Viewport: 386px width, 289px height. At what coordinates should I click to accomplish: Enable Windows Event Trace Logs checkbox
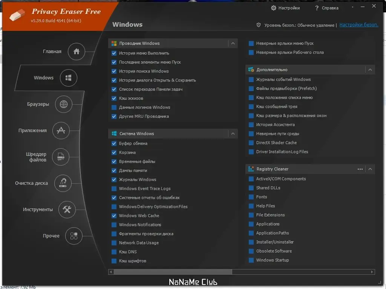[x=114, y=189]
